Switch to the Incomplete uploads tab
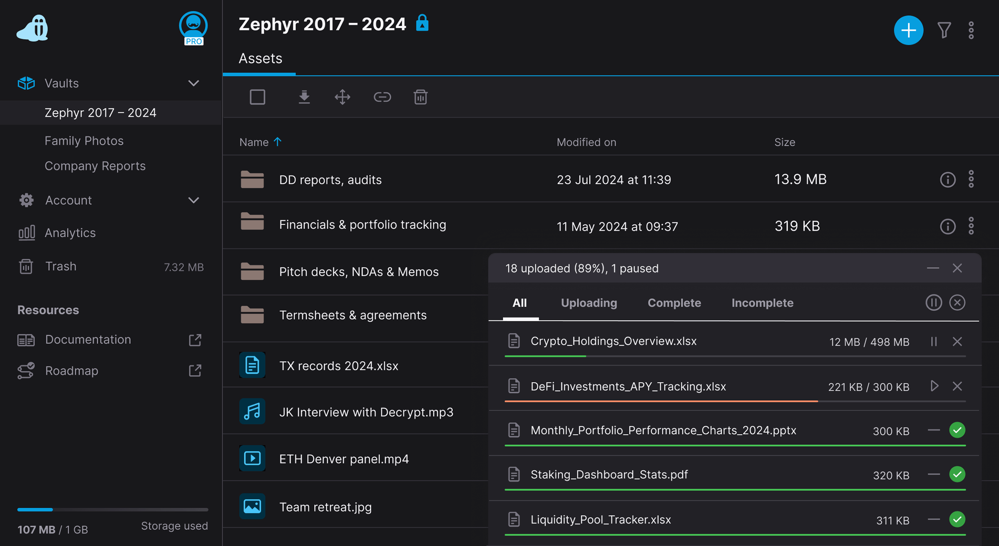This screenshot has height=546, width=999. tap(762, 303)
